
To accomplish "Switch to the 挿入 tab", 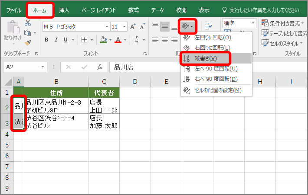I will [64, 10].
